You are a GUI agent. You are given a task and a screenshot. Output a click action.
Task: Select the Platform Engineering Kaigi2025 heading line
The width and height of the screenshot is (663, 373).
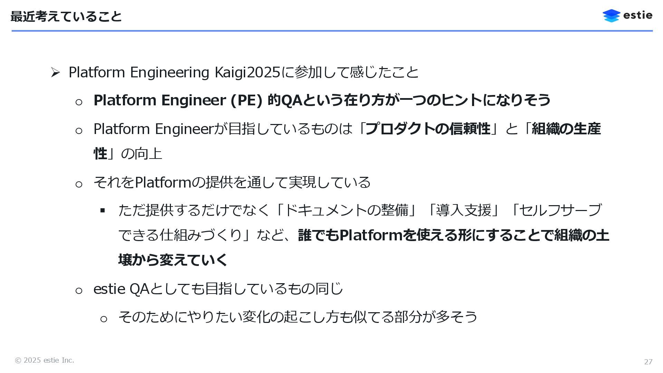(x=243, y=73)
